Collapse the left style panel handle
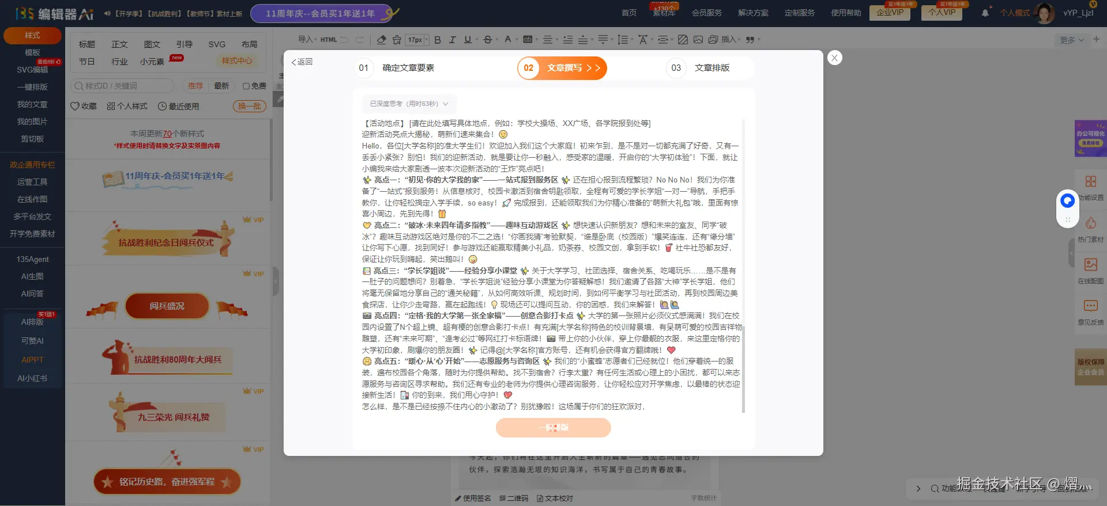This screenshot has width=1107, height=506. pyautogui.click(x=276, y=281)
